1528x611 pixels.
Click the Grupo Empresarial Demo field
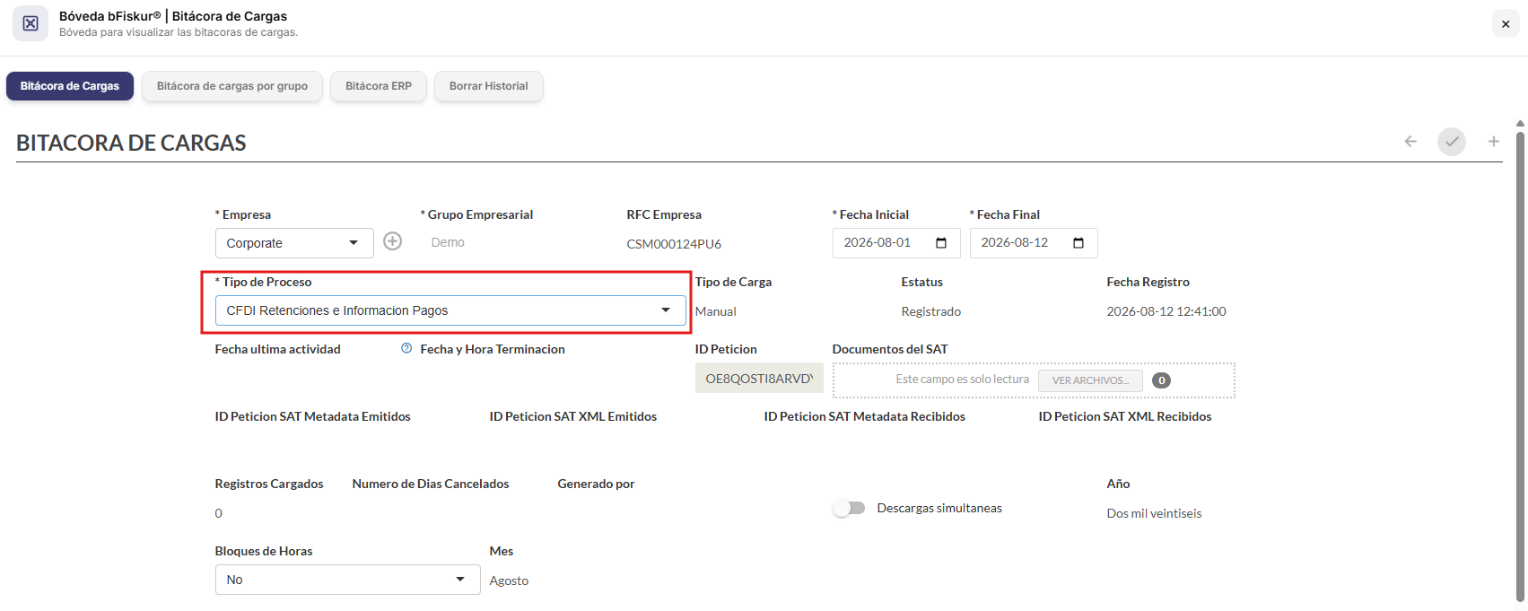tap(448, 242)
